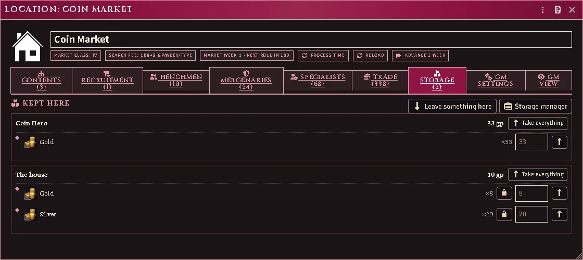Select the Mercenaries tab
Viewport: 583px width, 260px height.
(x=246, y=80)
